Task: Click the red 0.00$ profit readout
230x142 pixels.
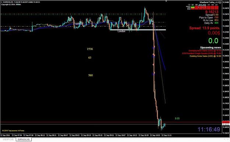Action: point(214,33)
